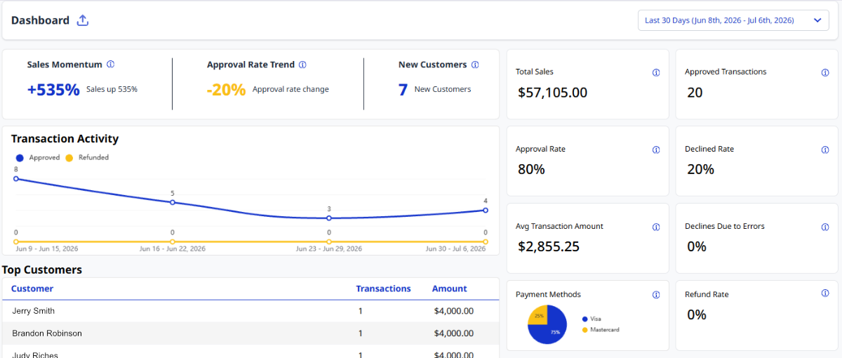
Task: Click the Approved data point labeled 4
Action: click(486, 210)
